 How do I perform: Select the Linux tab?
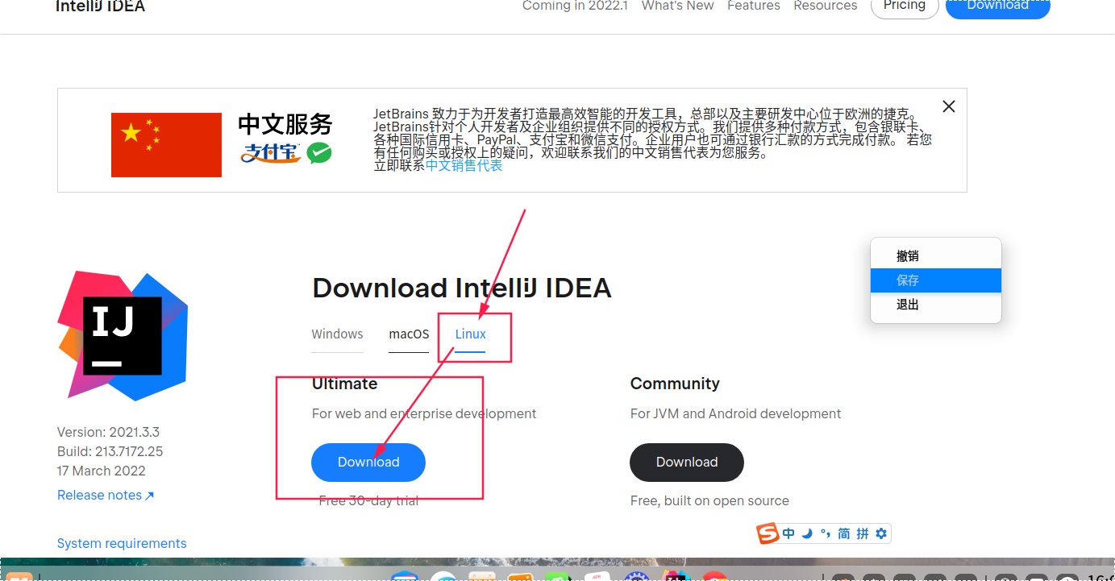pyautogui.click(x=470, y=334)
